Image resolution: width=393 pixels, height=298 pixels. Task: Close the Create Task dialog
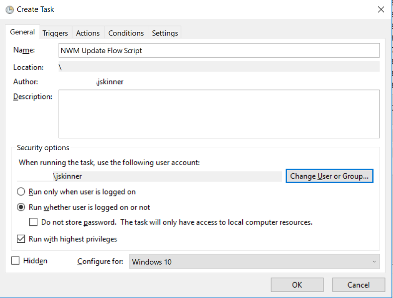coord(381,9)
